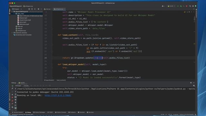Select the opened file locate target icon
The image size is (206, 116).
(x=29, y=9)
